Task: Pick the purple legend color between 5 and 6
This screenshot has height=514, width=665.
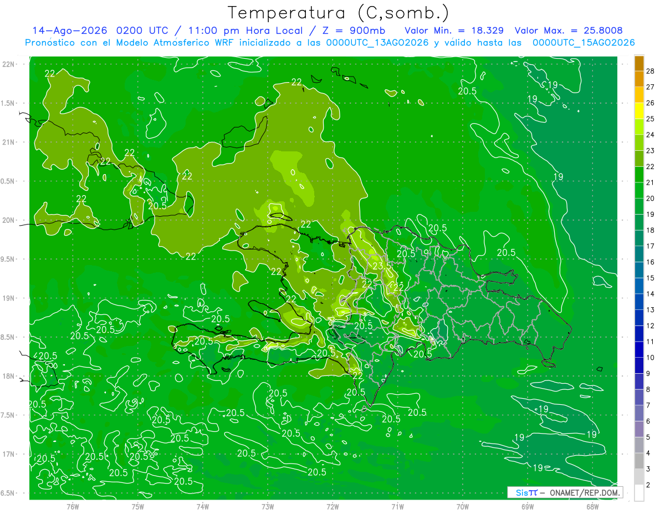Action: tap(639, 429)
